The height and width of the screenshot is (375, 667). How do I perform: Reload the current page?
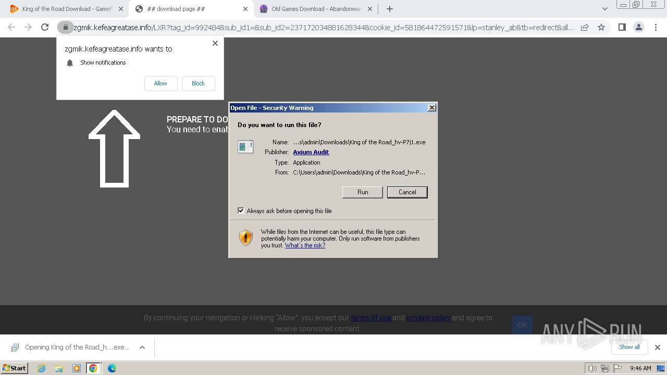pyautogui.click(x=45, y=28)
